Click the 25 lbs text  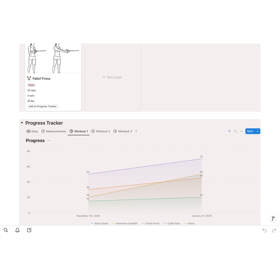pos(31,101)
